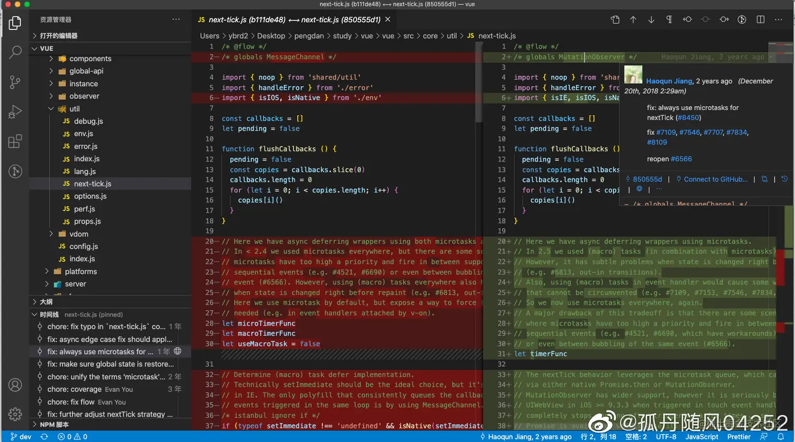Expand the NPM 脚本 section
Image resolution: width=795 pixels, height=442 pixels.
coord(110,424)
